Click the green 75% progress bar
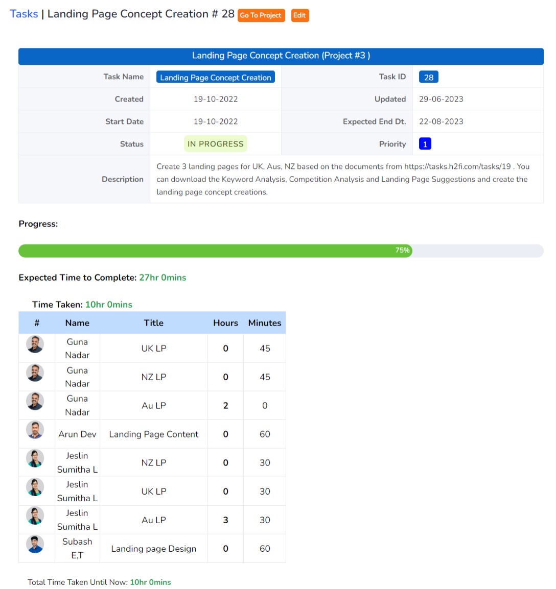Screen dimensions: 556x589 click(215, 251)
